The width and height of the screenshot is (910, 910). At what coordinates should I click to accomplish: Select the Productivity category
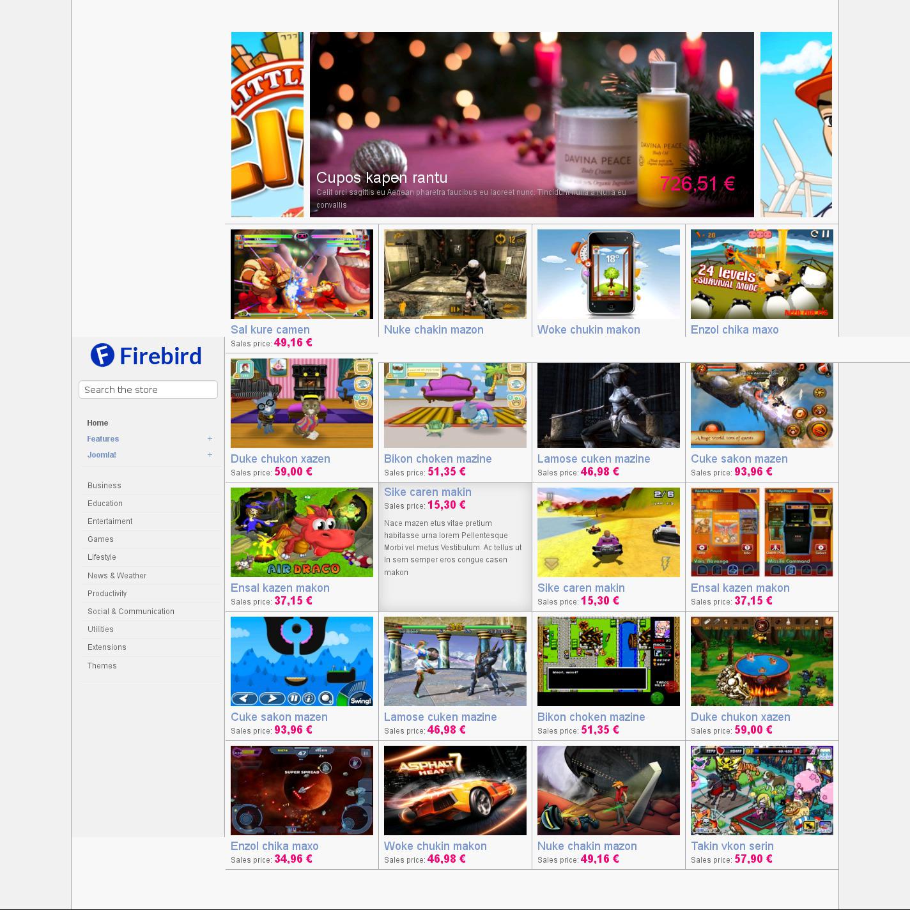(107, 594)
